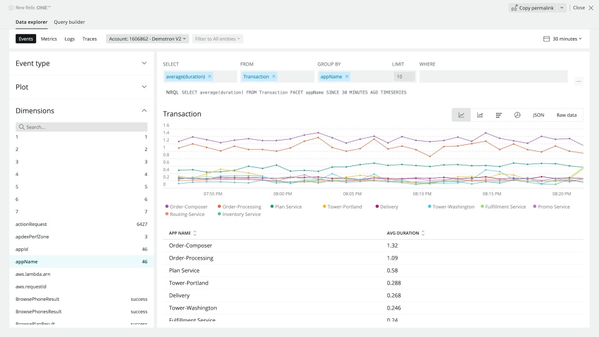The image size is (599, 337).
Task: Toggle Routing-Service legend entry
Action: coord(185,214)
